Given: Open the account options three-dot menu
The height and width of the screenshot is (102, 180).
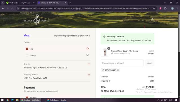Looking at the screenshot, I should tap(90, 36).
